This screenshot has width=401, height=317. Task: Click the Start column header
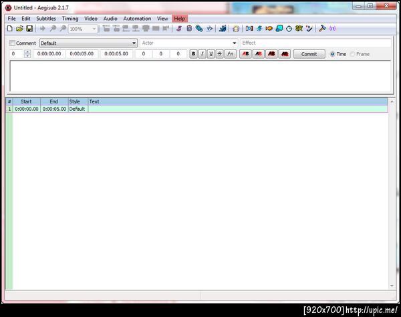(x=27, y=101)
